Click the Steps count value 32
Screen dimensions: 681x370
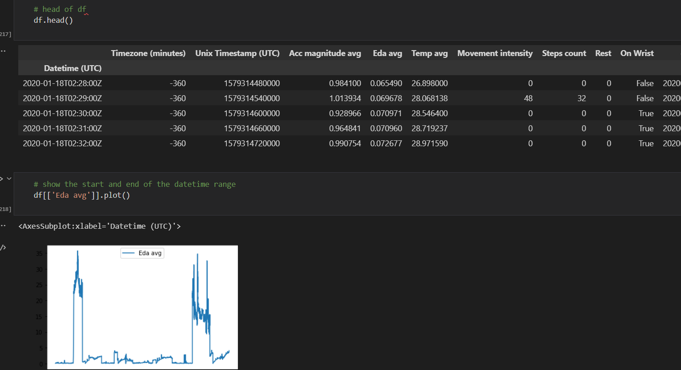tap(581, 98)
